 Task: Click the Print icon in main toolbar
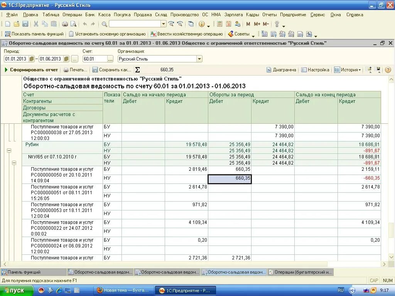[65, 24]
